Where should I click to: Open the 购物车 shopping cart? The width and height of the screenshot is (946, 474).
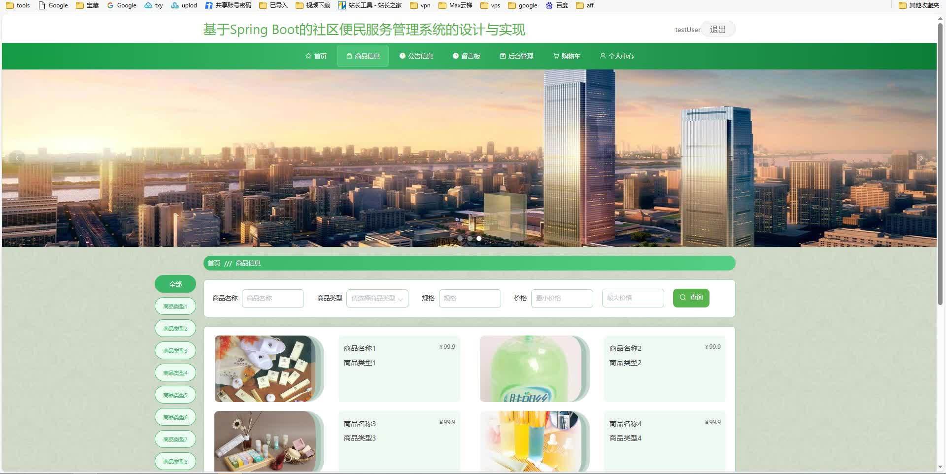pyautogui.click(x=567, y=56)
